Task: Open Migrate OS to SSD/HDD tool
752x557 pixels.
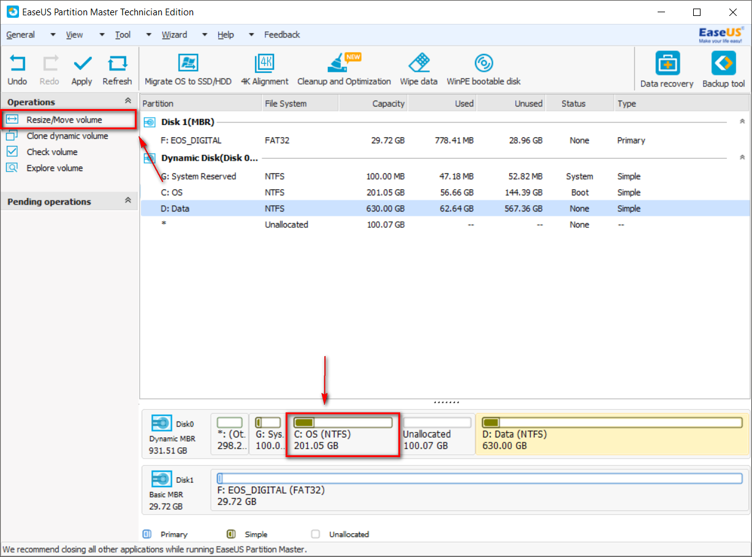Action: (x=188, y=64)
